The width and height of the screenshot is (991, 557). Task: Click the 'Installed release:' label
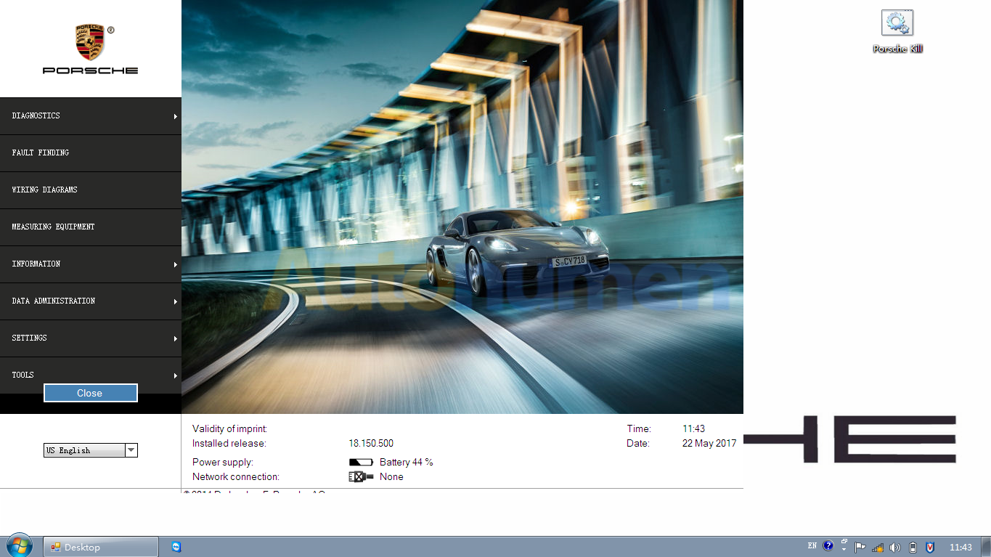(x=229, y=443)
